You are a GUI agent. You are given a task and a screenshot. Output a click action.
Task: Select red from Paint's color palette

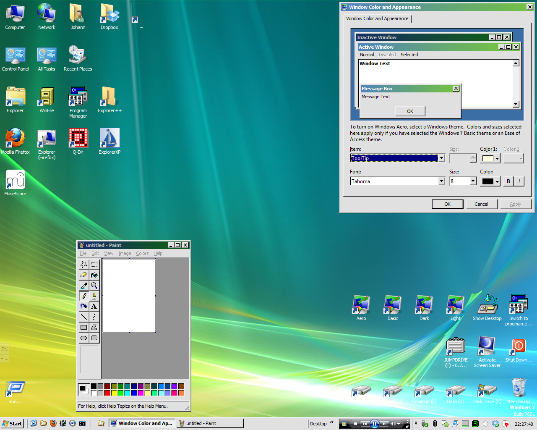pos(107,392)
